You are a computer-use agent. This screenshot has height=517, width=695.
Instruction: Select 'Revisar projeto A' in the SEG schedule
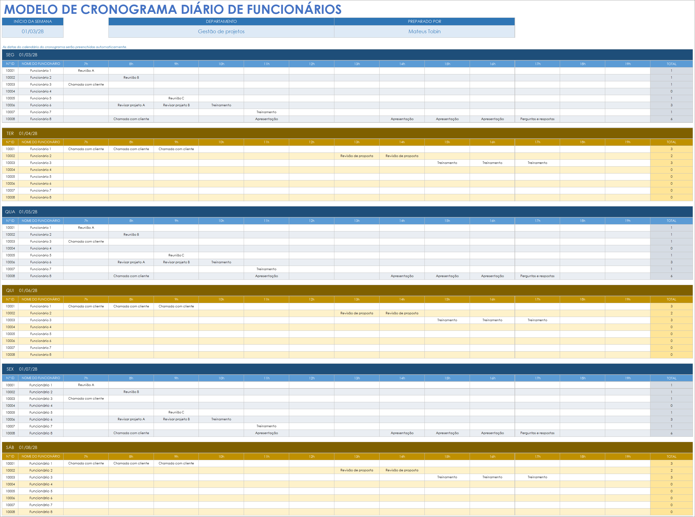coord(131,105)
